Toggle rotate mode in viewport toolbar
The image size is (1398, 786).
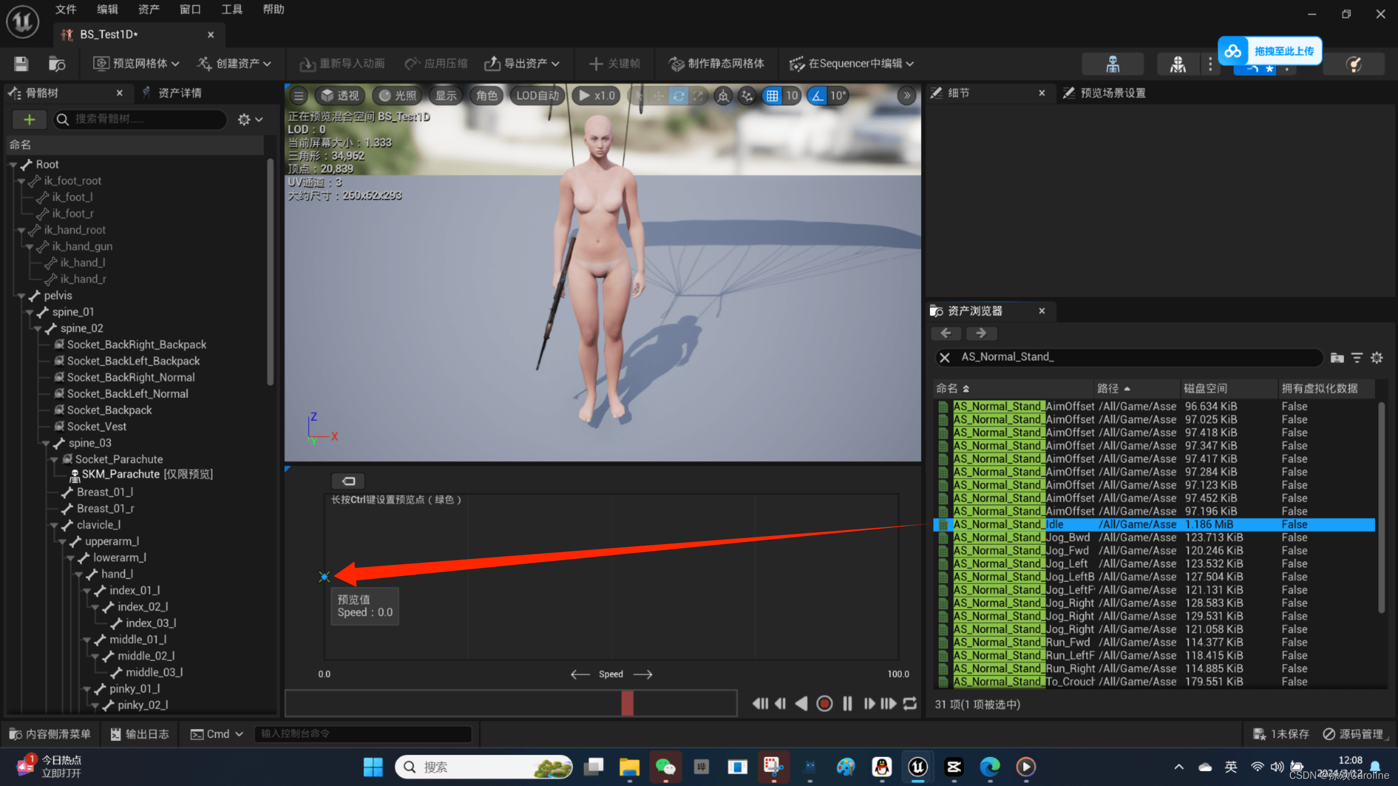coord(678,96)
